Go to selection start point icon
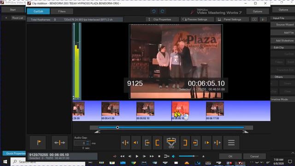Viewport: 295px width, 166px height. [x=147, y=142]
